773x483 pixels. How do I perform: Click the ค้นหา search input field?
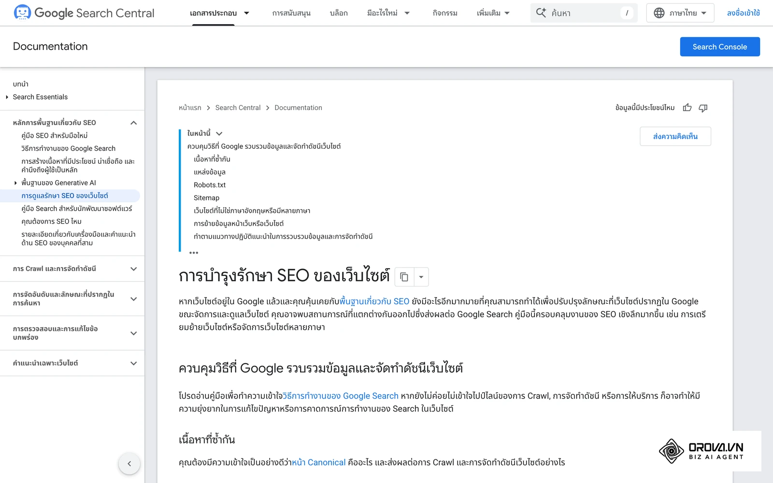point(584,13)
